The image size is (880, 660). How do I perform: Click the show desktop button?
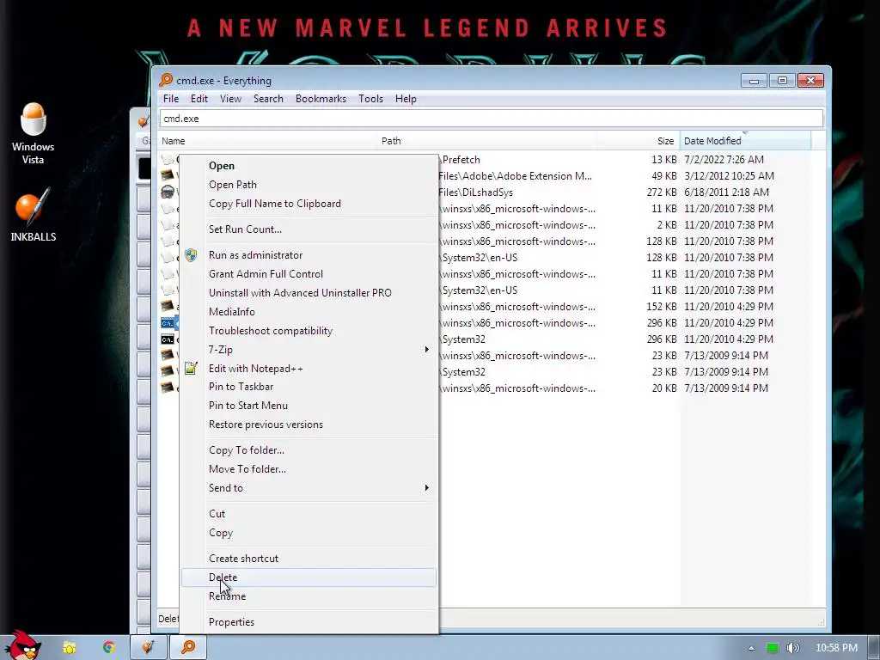[873, 648]
